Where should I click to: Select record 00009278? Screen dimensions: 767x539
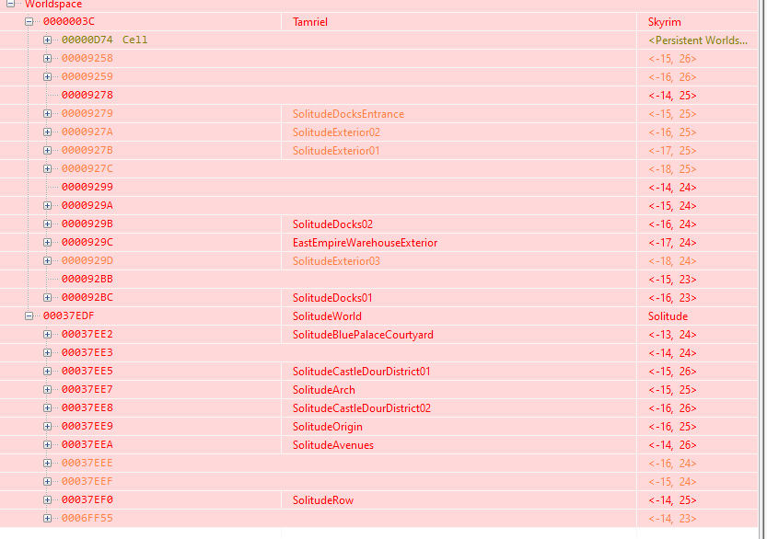coord(87,95)
